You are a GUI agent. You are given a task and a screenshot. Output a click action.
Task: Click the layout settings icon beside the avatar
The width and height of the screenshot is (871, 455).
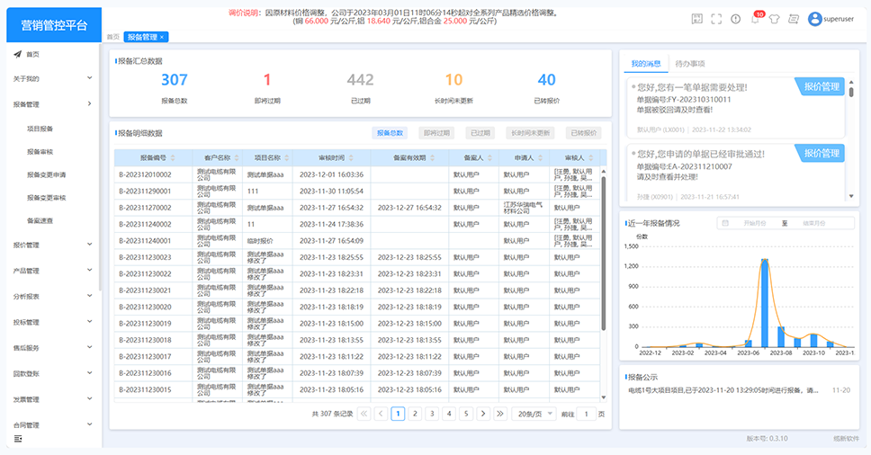tap(794, 19)
